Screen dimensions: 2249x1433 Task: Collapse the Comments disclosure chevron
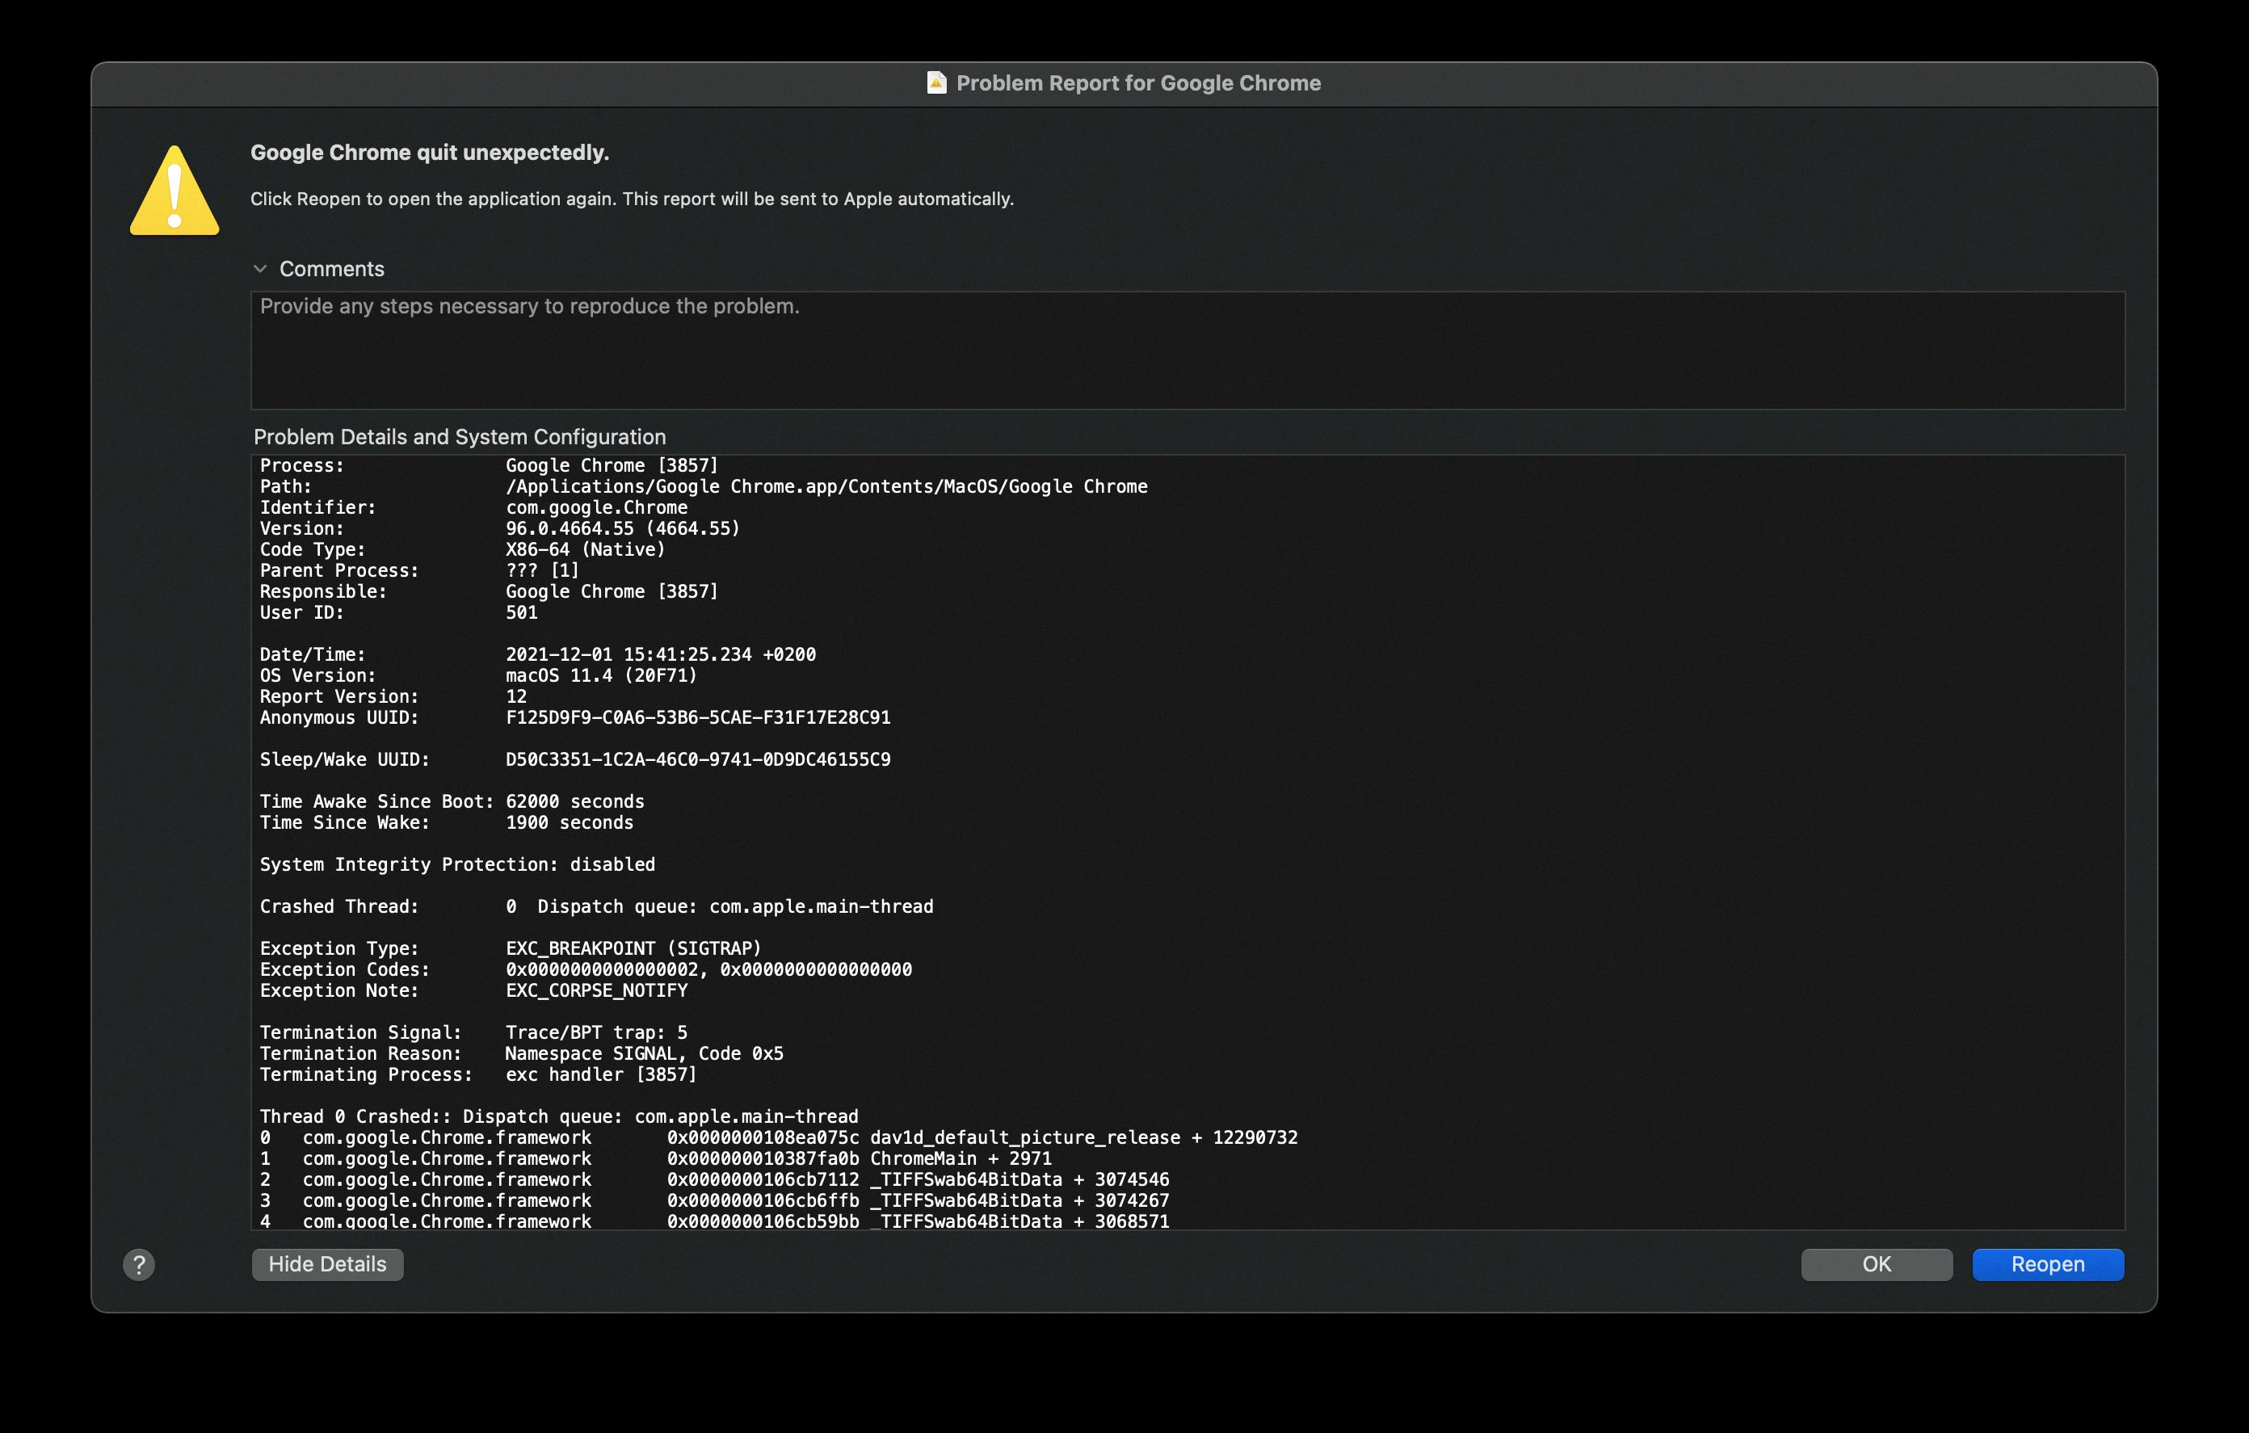tap(259, 269)
